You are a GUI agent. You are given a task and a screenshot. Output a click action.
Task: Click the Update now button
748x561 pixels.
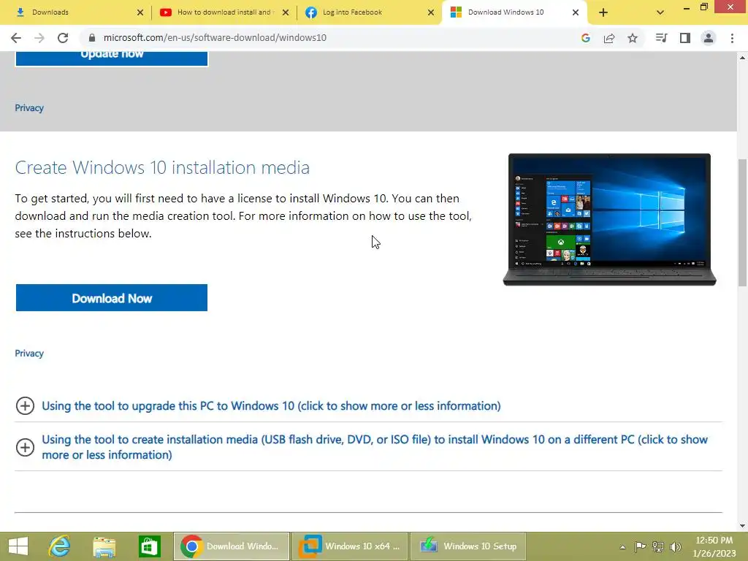pos(112,58)
